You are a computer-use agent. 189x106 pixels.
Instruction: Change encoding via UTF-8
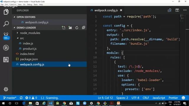[135, 98]
